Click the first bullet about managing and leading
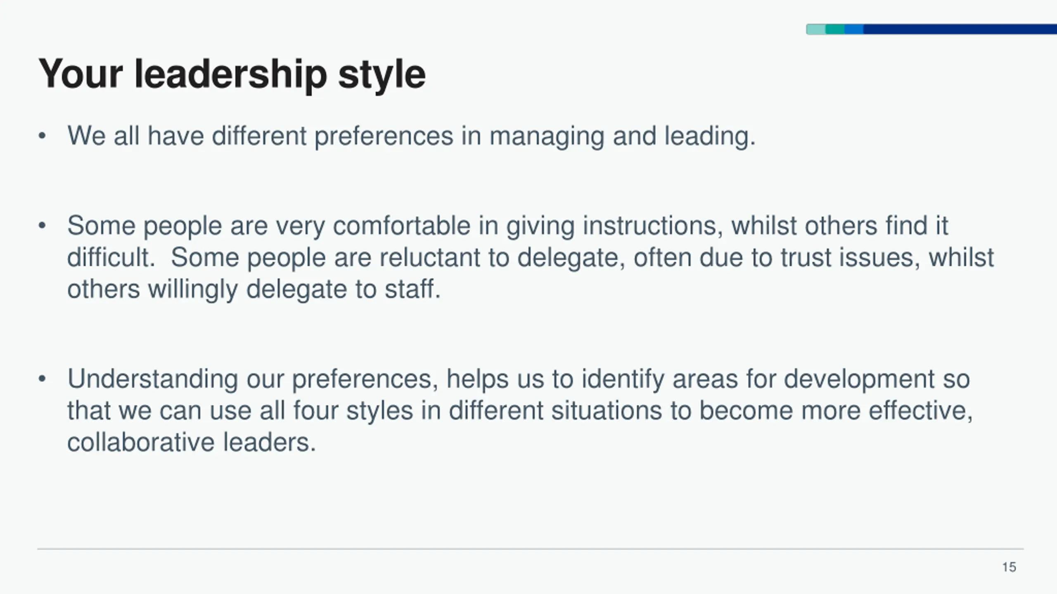This screenshot has width=1057, height=594. pos(411,136)
